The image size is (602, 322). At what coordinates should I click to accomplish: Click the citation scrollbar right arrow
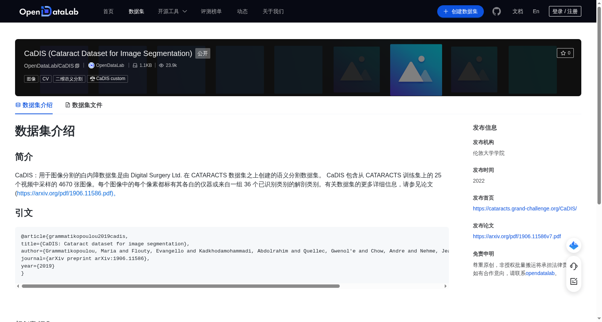445,286
